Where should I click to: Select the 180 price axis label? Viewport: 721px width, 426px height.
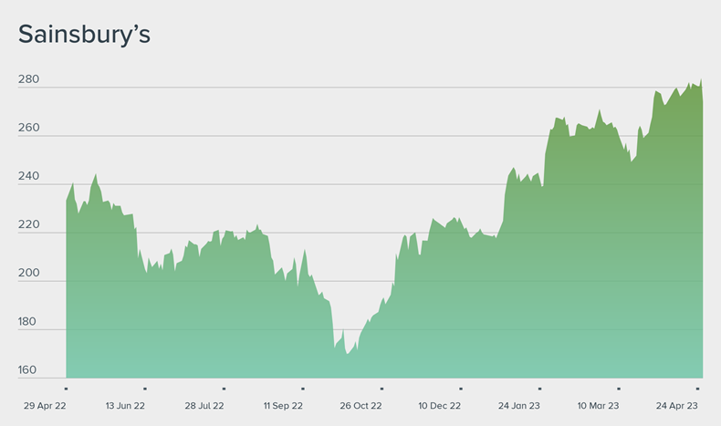[28, 322]
